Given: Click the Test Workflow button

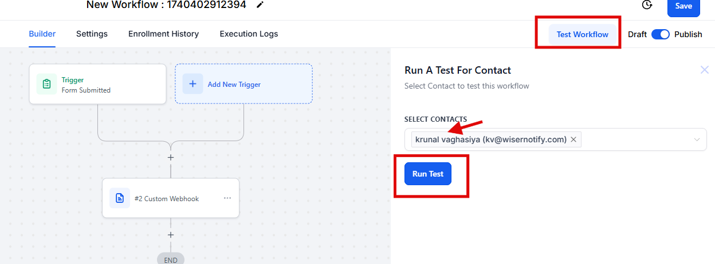Looking at the screenshot, I should (x=583, y=34).
